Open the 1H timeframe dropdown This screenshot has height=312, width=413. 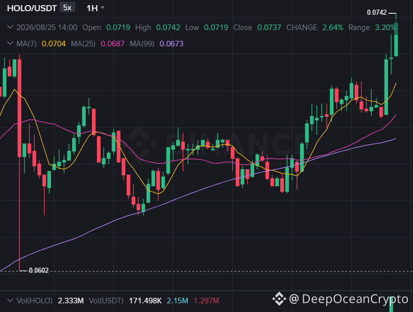pyautogui.click(x=95, y=8)
